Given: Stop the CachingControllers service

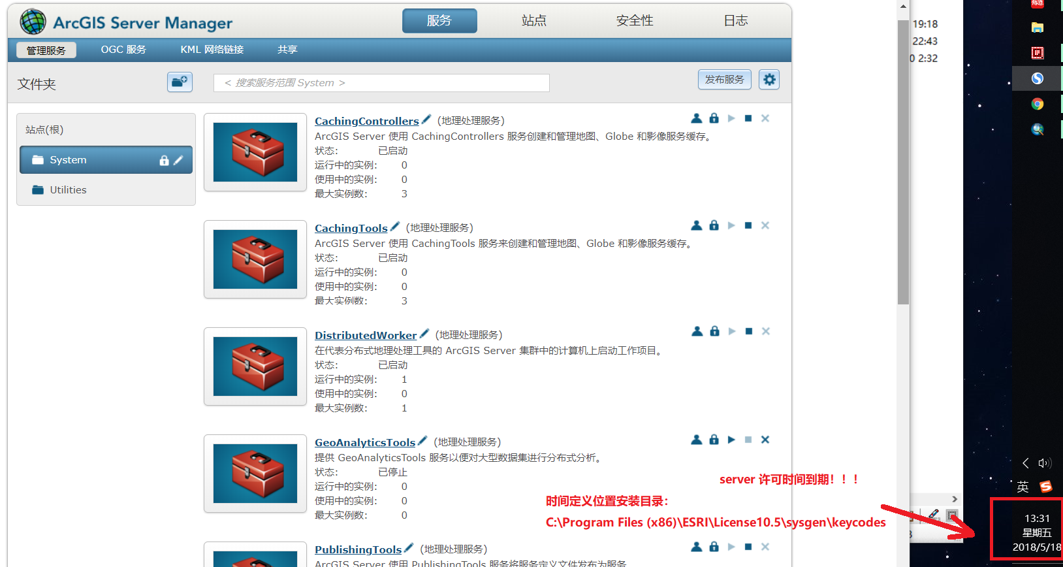Looking at the screenshot, I should pyautogui.click(x=748, y=118).
